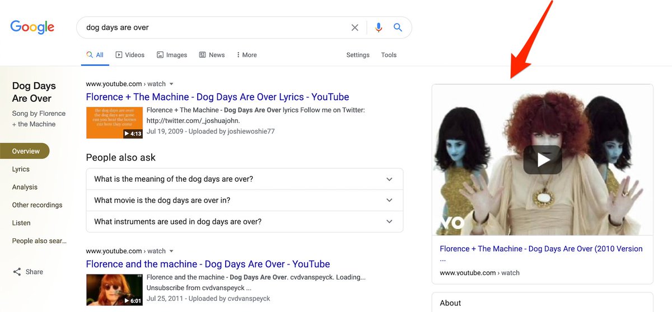Go to Analysis in the sidebar
The image size is (672, 312).
pyautogui.click(x=25, y=187)
